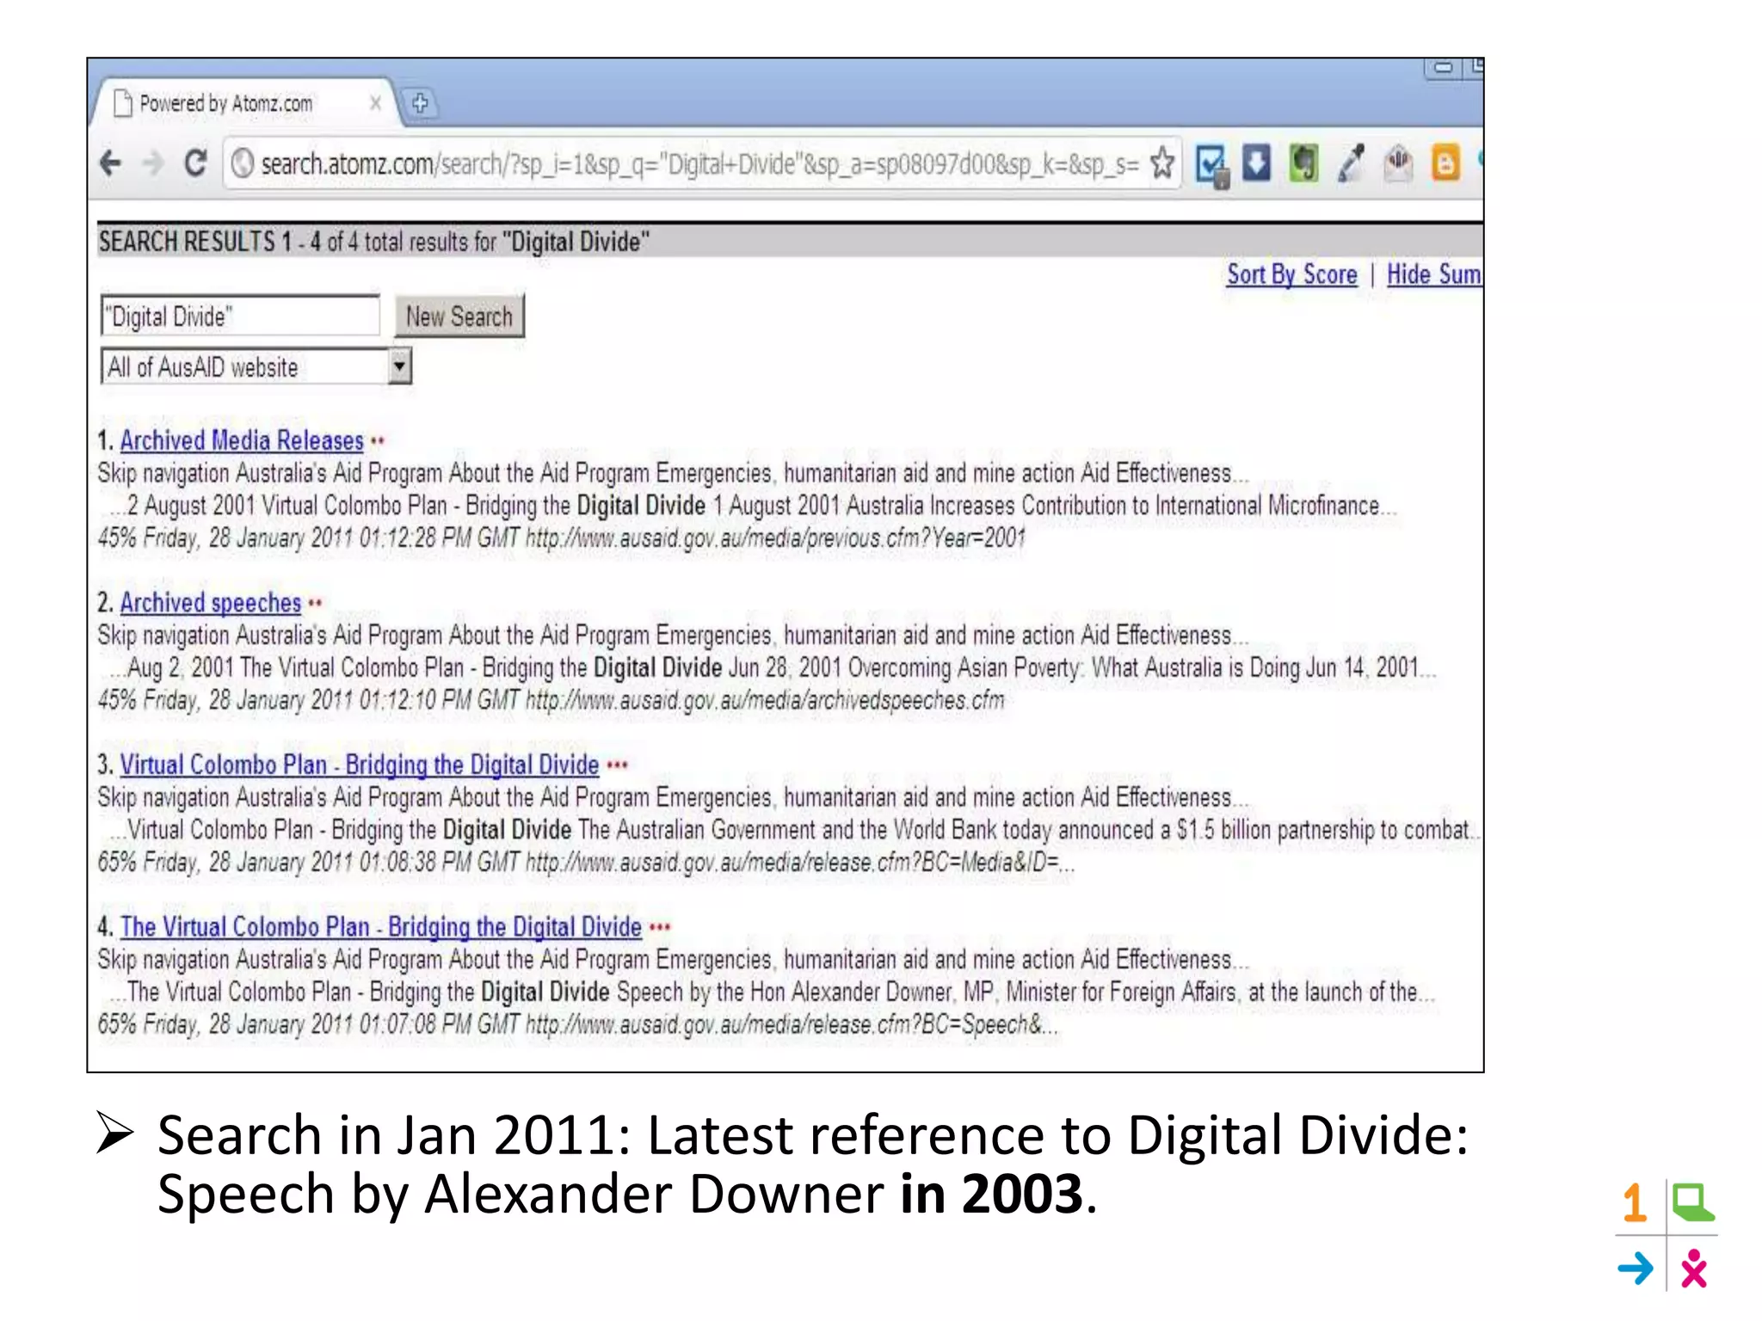Click the download arrow extension icon
The height and width of the screenshot is (1321, 1762).
[x=1256, y=163]
